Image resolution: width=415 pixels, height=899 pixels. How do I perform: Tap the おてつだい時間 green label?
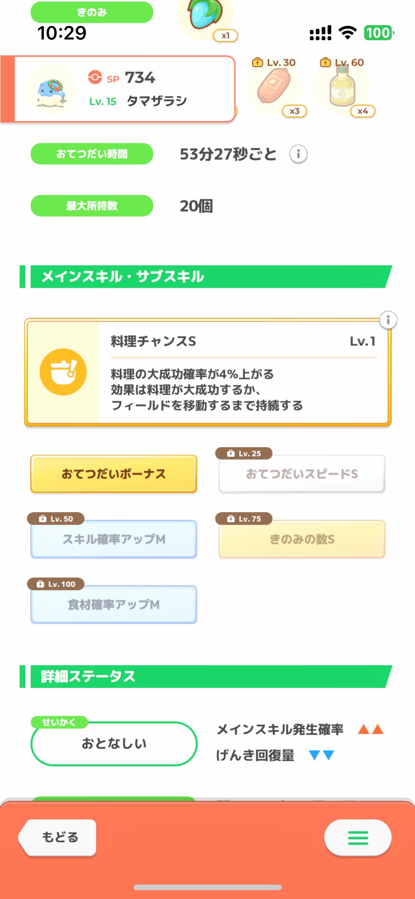[x=92, y=154]
